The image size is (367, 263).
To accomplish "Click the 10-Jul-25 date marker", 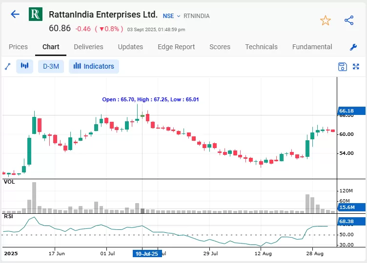I will (x=147, y=254).
